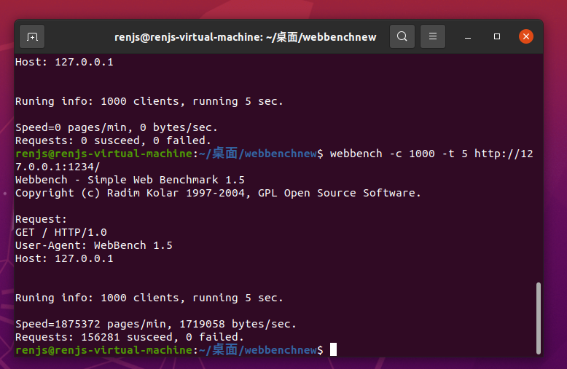Click the "webbench -c 1000 -t 5" command text
This screenshot has width=567, height=369.
point(399,154)
